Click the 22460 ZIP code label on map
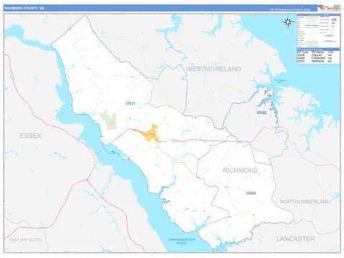The width and height of the screenshot is (344, 258). point(251,193)
